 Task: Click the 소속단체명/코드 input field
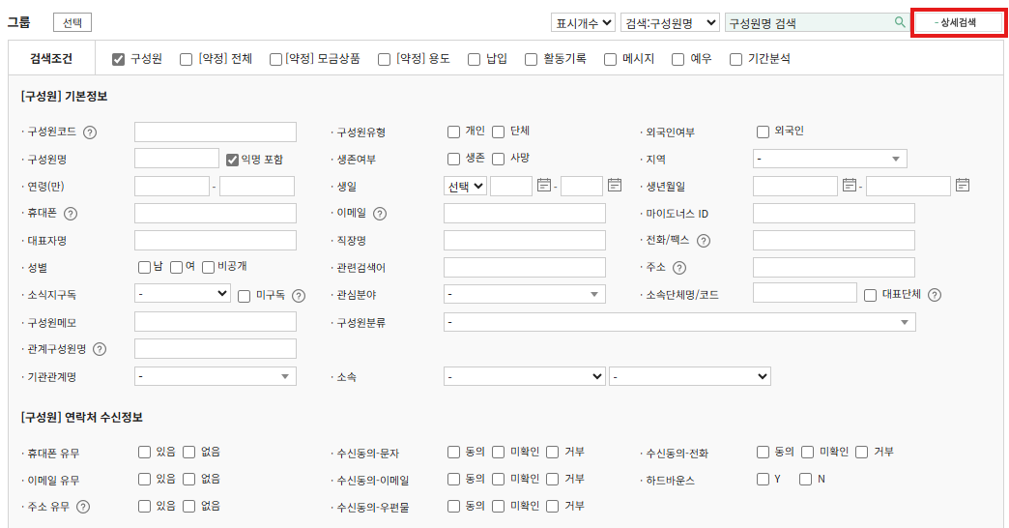tap(804, 293)
